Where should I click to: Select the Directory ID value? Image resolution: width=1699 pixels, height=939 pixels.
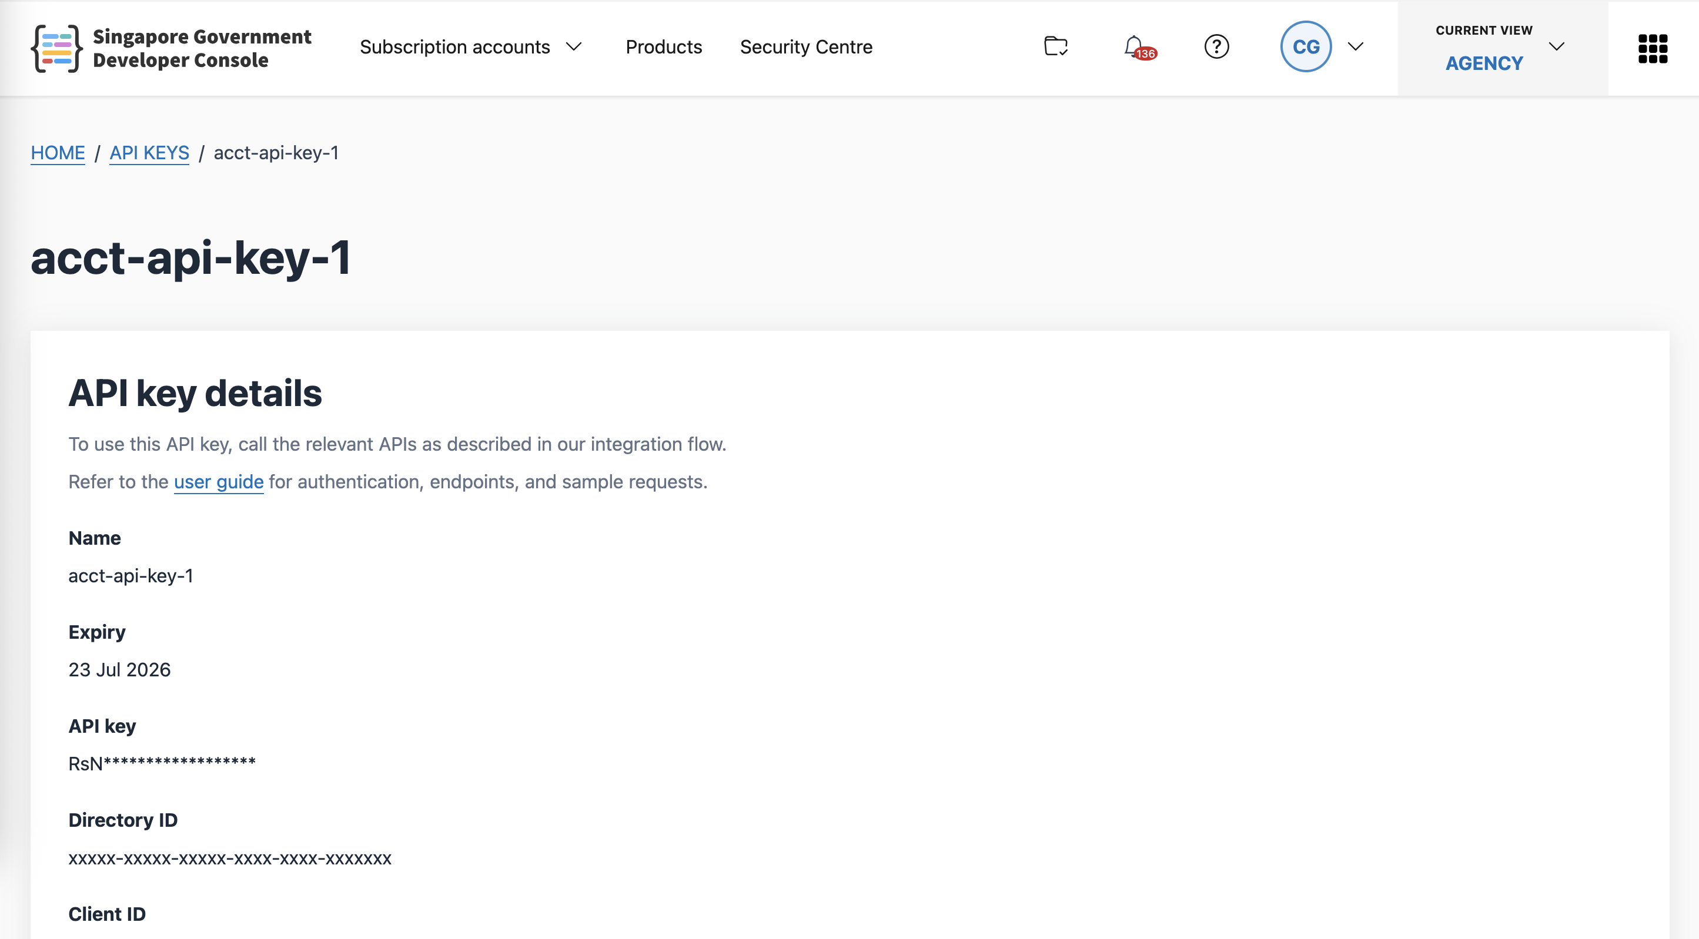pos(230,858)
